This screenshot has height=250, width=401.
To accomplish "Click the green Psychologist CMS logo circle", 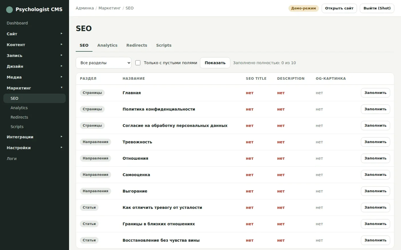I will pyautogui.click(x=9, y=10).
